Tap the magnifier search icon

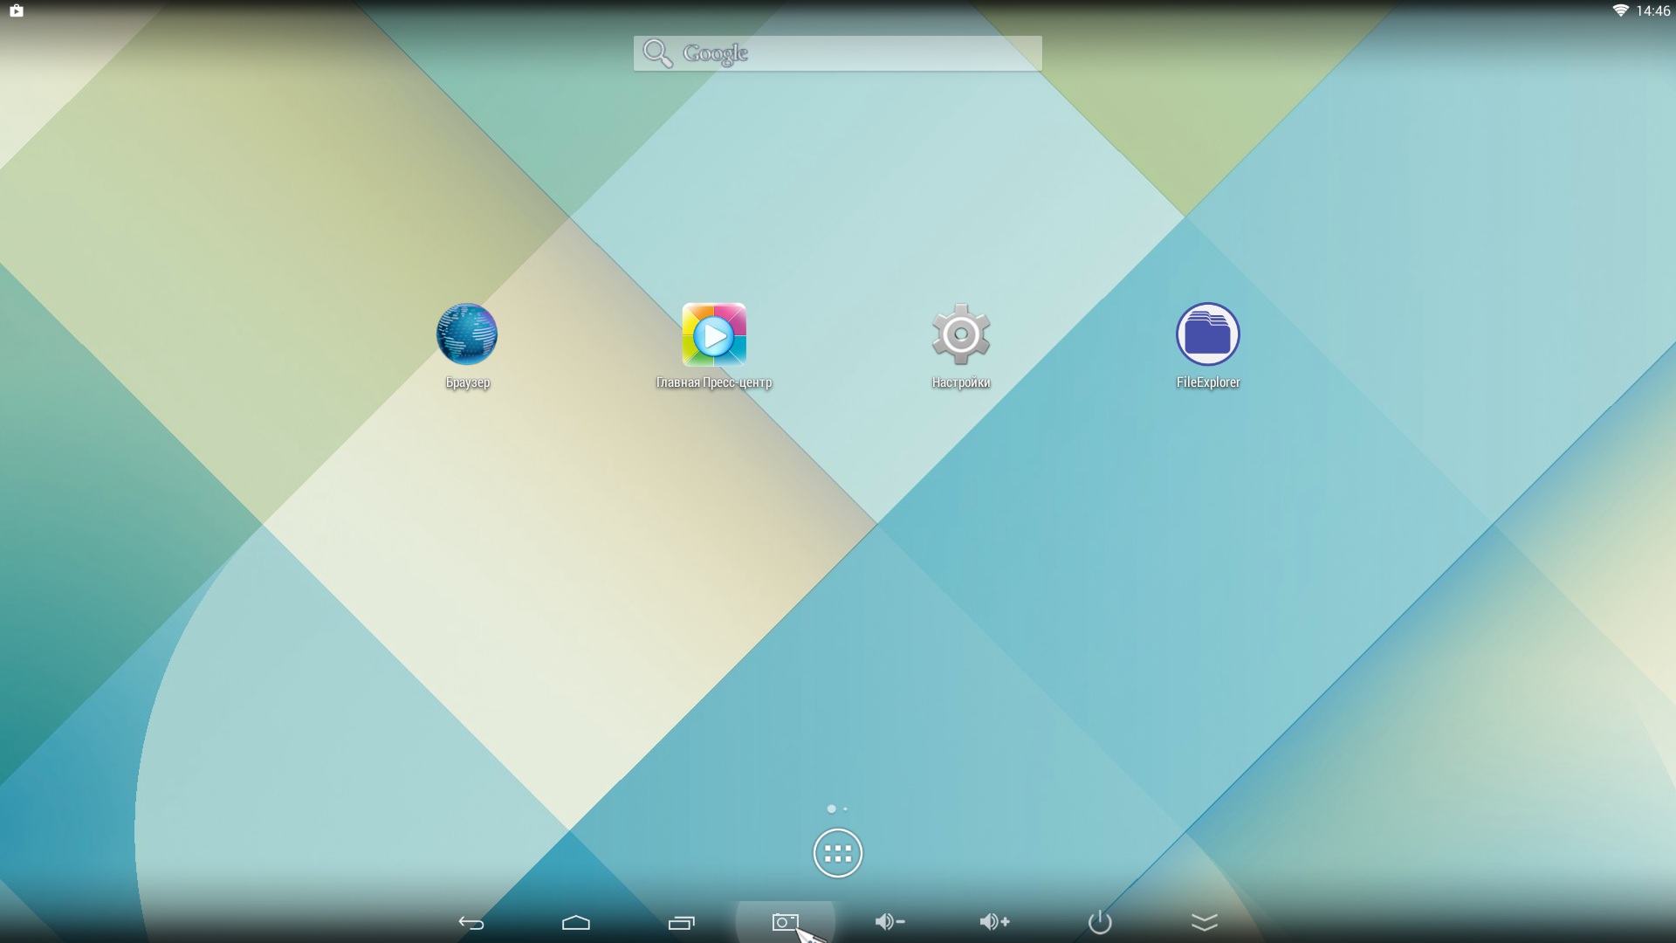(x=657, y=53)
